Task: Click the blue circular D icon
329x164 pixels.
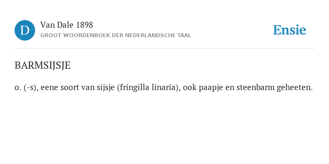Action: [x=25, y=30]
